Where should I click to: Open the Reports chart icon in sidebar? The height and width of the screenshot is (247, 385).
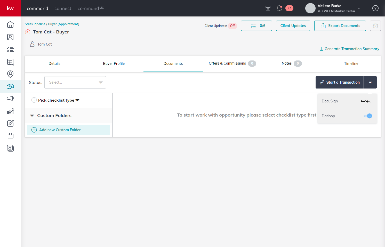click(x=10, y=111)
